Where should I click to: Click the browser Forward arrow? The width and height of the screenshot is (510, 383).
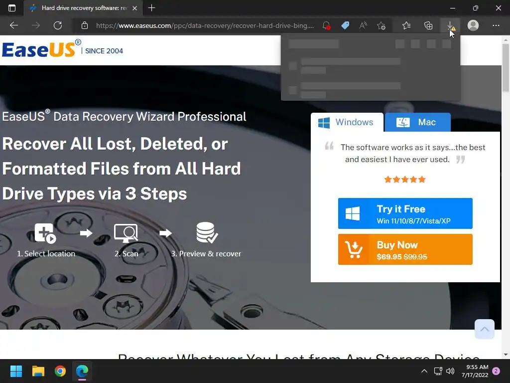[x=36, y=25]
